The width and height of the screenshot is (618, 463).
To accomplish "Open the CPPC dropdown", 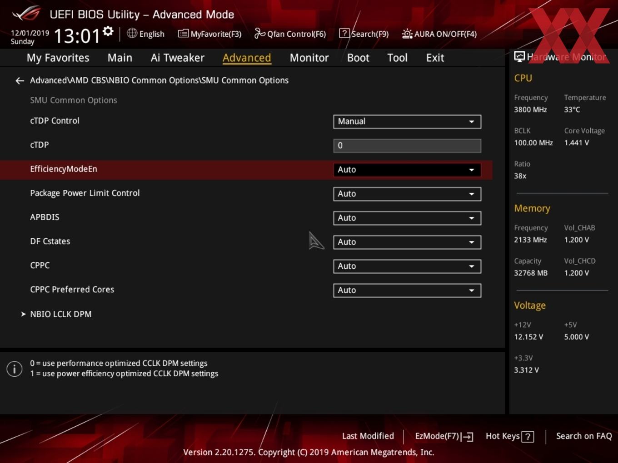I will click(x=407, y=266).
